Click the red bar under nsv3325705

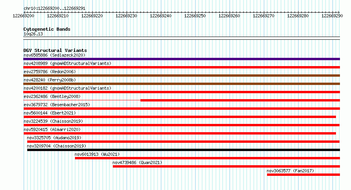[x=183, y=142]
